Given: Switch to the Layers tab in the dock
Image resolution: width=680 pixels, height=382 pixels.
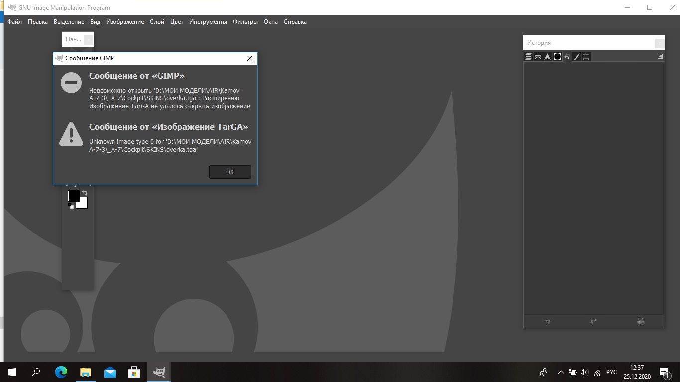Looking at the screenshot, I should tap(528, 57).
